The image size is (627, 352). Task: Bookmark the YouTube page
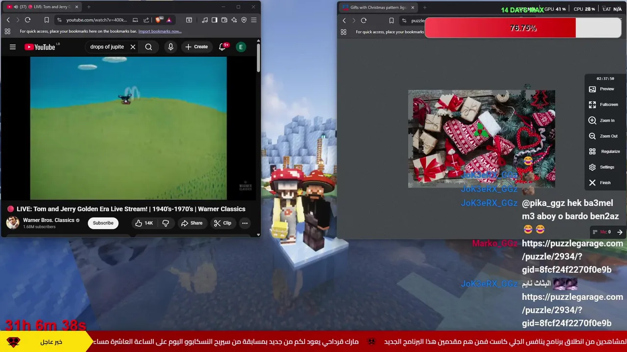(x=47, y=20)
